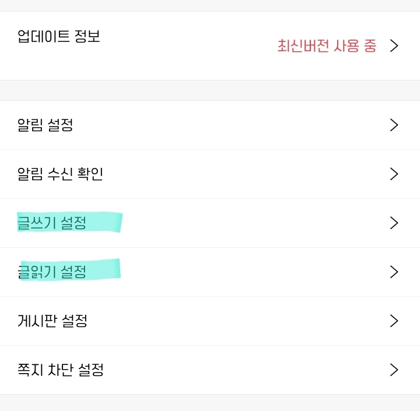
Task: Select the 글쓰기 설정 label
Action: pos(52,223)
